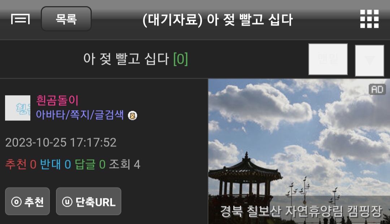This screenshot has height=224, width=390.
Task: Click the down-triangle button near post title
Action: click(369, 60)
